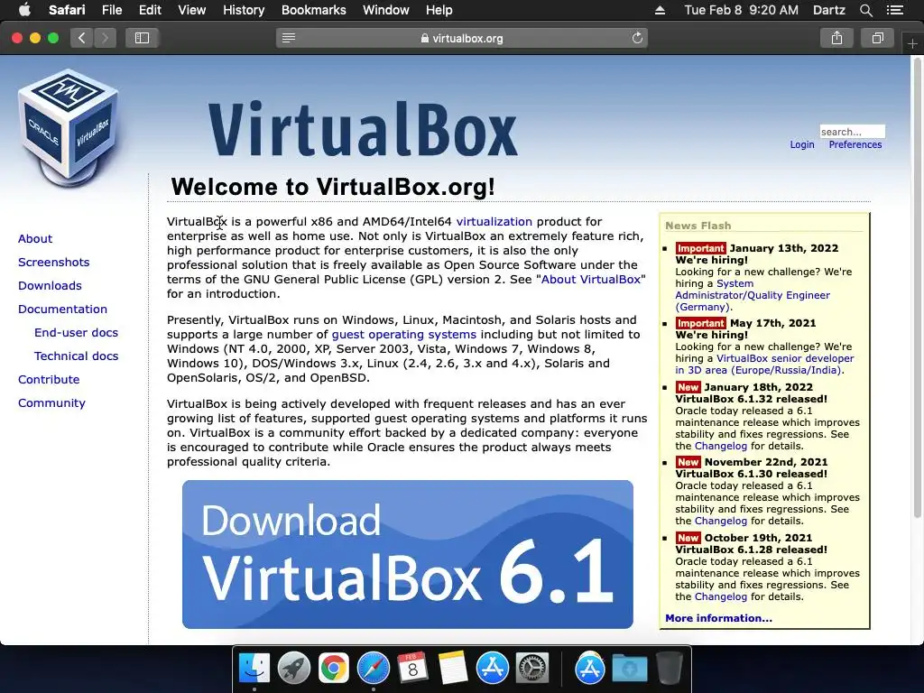Toggle the Safari sidebar button
The image size is (924, 693).
(x=142, y=38)
